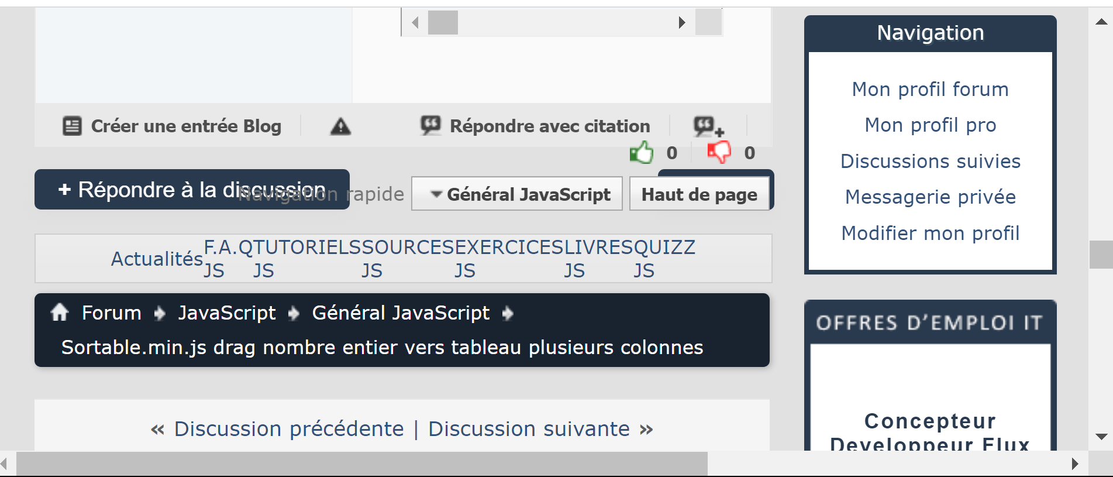1113x477 pixels.
Task: Open QUIZZ JS menu item
Action: tap(665, 259)
